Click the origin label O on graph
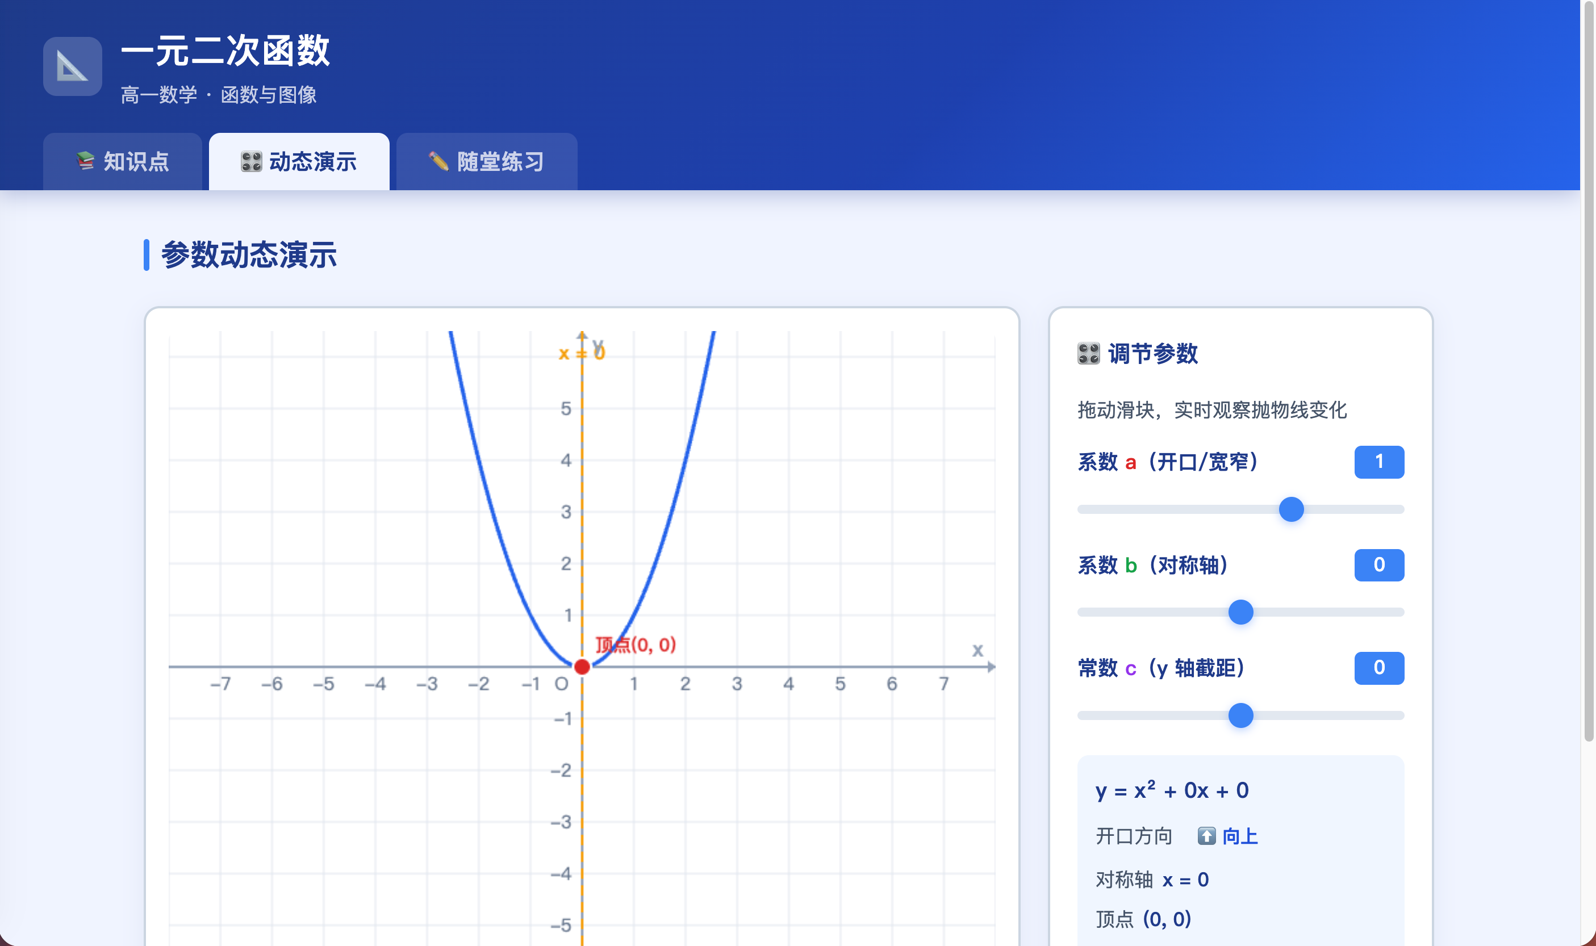This screenshot has width=1596, height=946. click(x=561, y=684)
